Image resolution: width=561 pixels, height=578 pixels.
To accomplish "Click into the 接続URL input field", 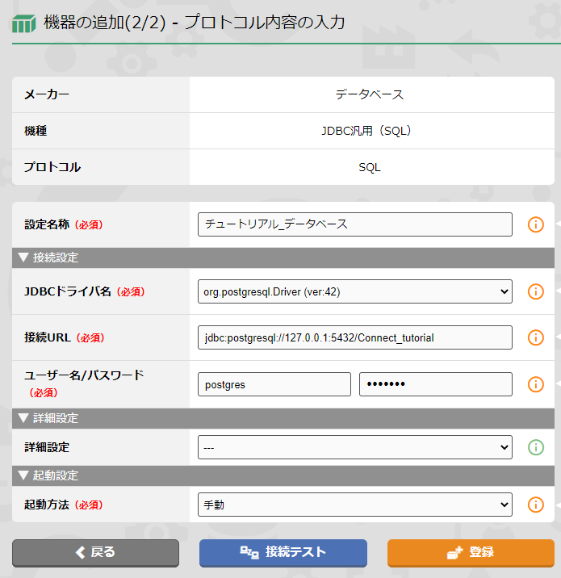I will click(354, 337).
